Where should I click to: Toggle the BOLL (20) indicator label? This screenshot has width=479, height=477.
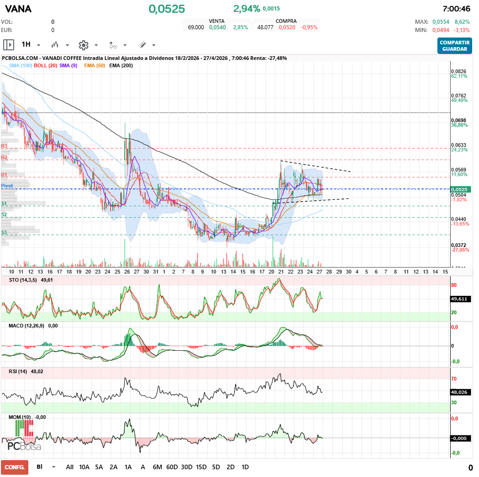coord(46,66)
